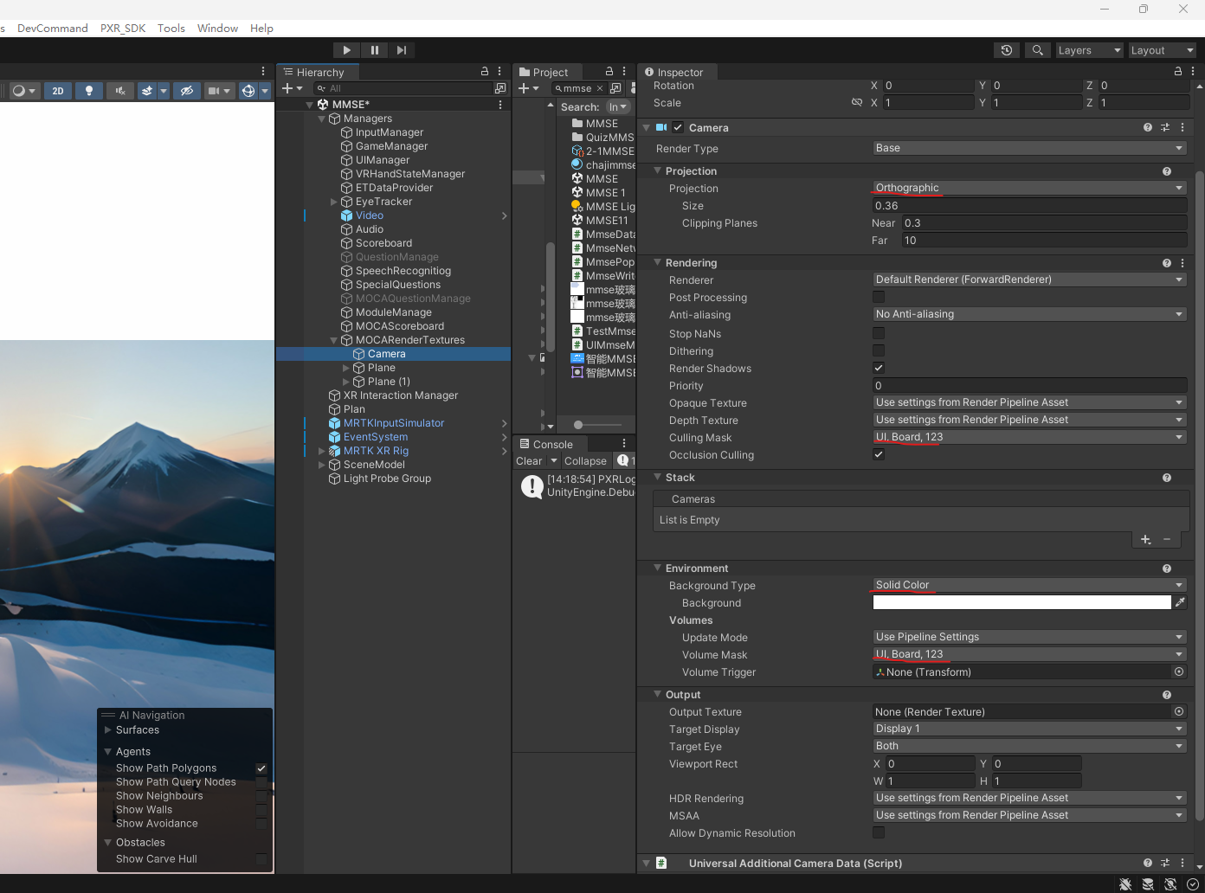
Task: Open the Scene draw mode dropdown
Action: [x=24, y=91]
